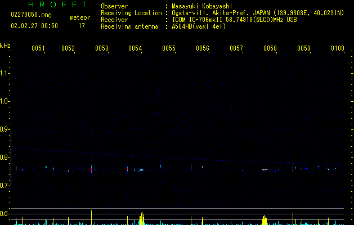Click the 0059 time marker
This screenshot has width=354, height=225.
(x=304, y=48)
